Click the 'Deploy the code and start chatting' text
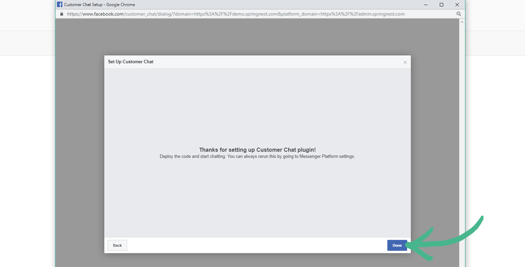The height and width of the screenshot is (267, 525). tap(257, 157)
